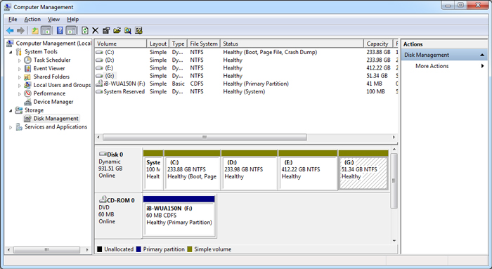
Task: Sort by the Status column header
Action: 292,44
